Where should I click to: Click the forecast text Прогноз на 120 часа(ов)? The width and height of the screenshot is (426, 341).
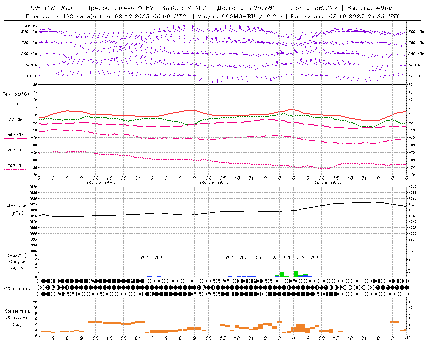tap(64, 16)
